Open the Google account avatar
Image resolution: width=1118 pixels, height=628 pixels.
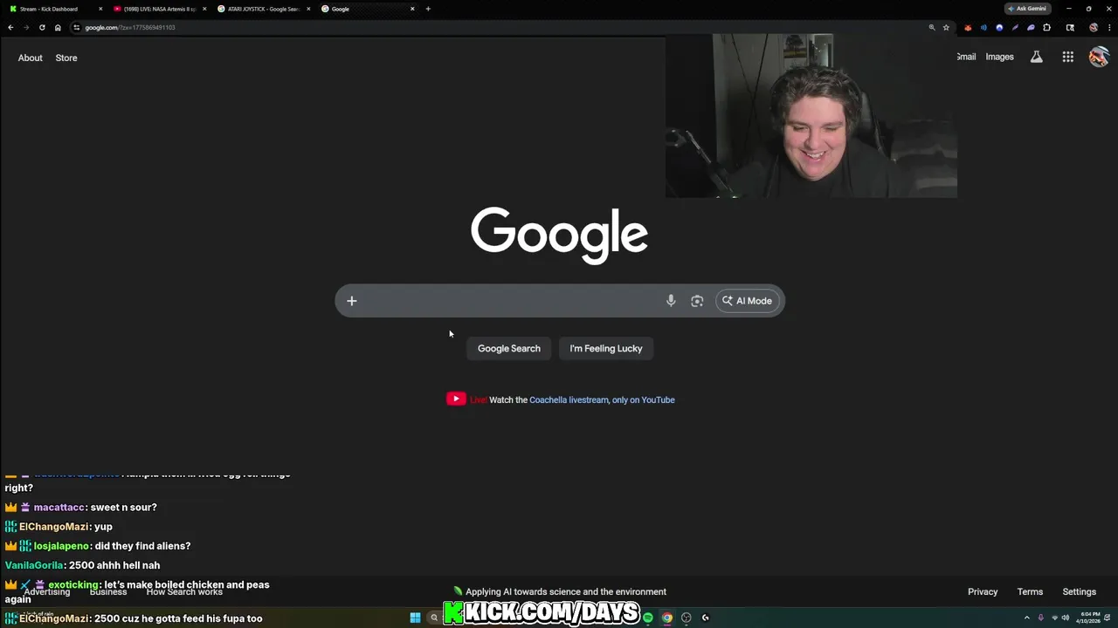[x=1099, y=57]
